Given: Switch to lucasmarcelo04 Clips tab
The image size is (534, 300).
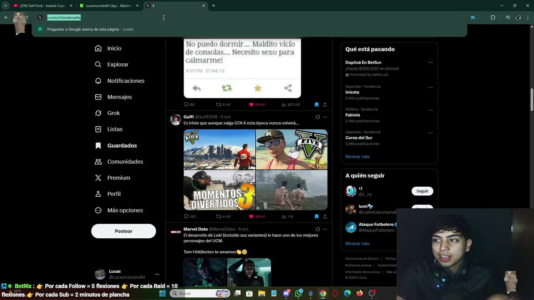Looking at the screenshot, I should click(x=108, y=6).
